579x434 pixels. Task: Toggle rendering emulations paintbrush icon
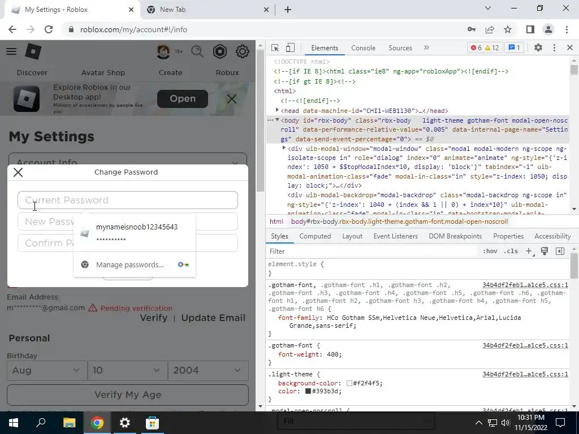click(545, 251)
